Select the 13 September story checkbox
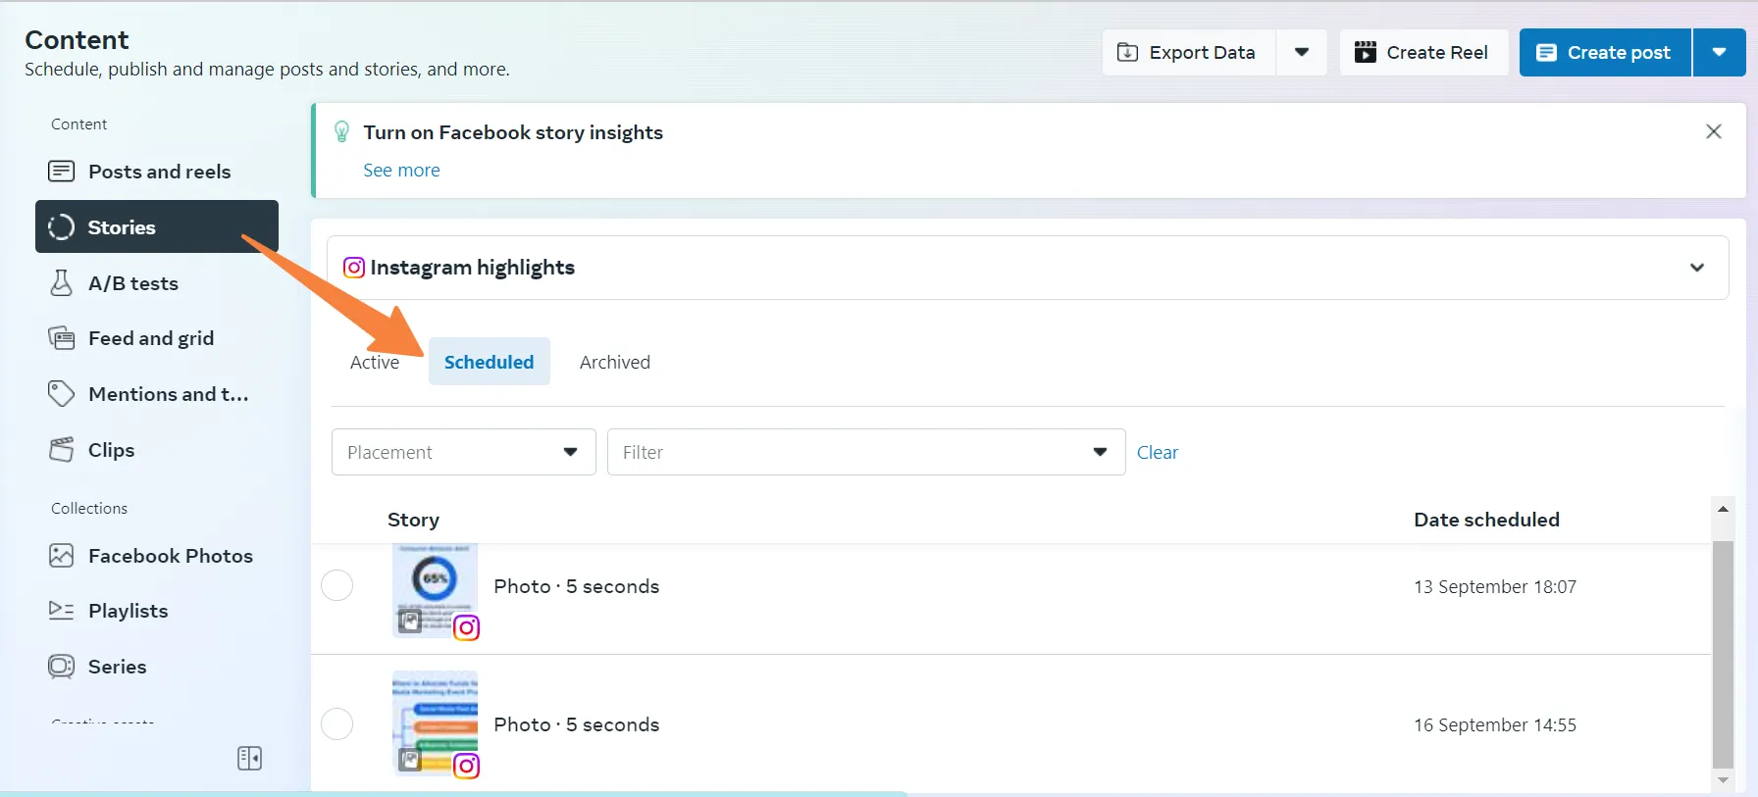This screenshot has width=1758, height=797. [337, 585]
